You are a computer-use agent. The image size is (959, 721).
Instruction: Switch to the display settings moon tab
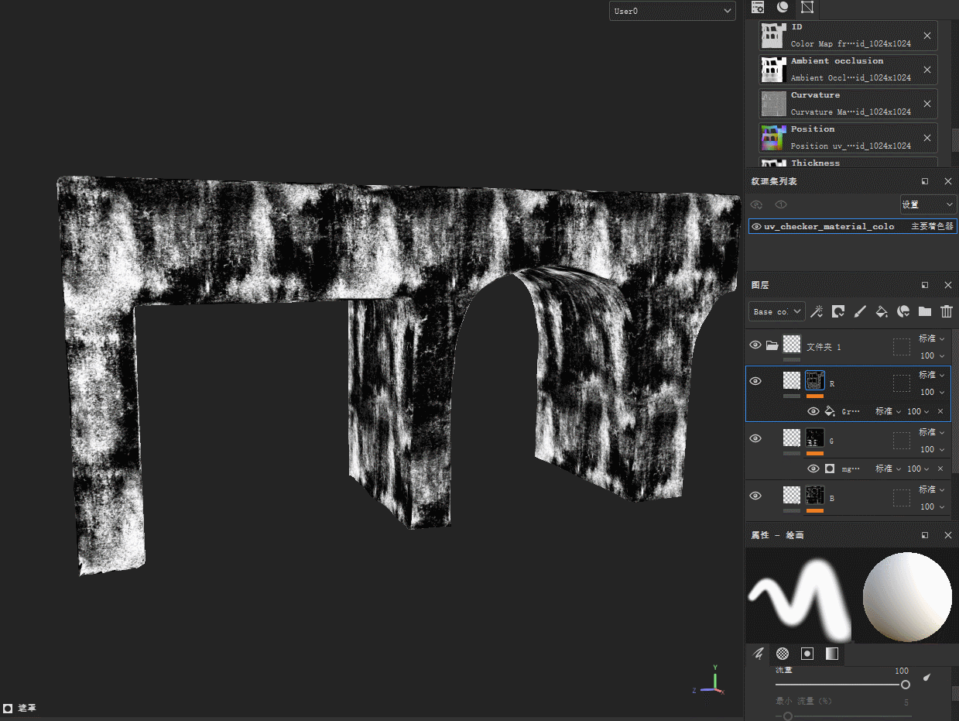click(783, 8)
